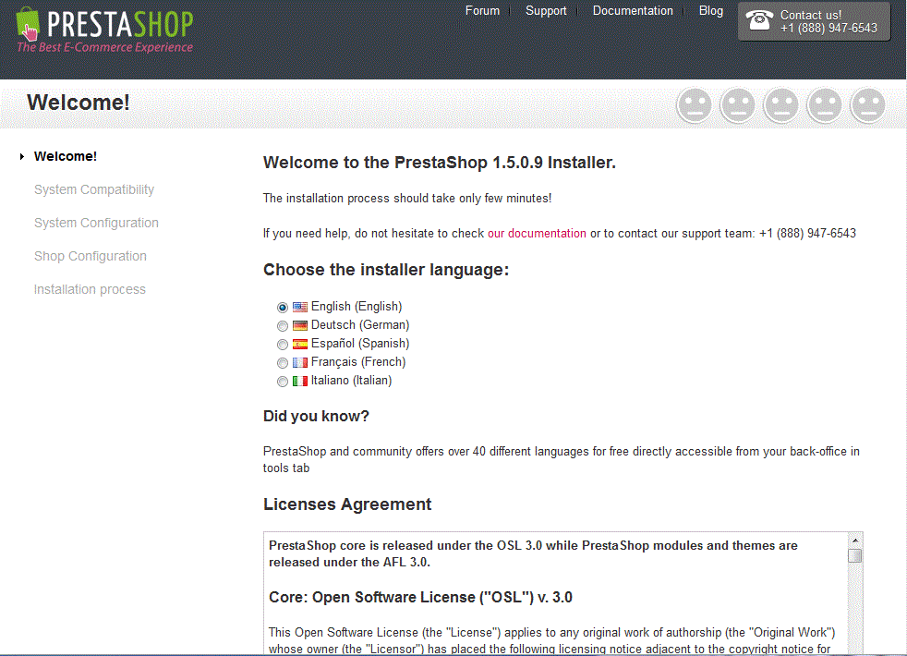Screen dimensions: 907x656
Task: Click the Italian flag icon
Action: point(300,381)
